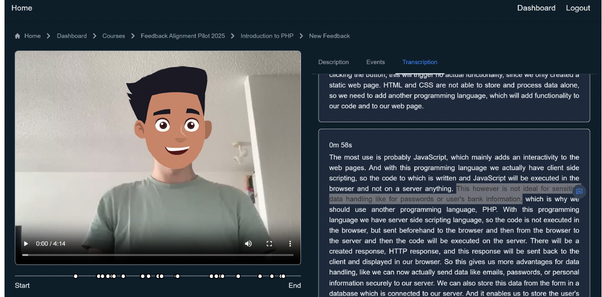Screen dimensions: 602x297
Task: Click the comment icon beside the highlighted text
Action: [x=579, y=191]
